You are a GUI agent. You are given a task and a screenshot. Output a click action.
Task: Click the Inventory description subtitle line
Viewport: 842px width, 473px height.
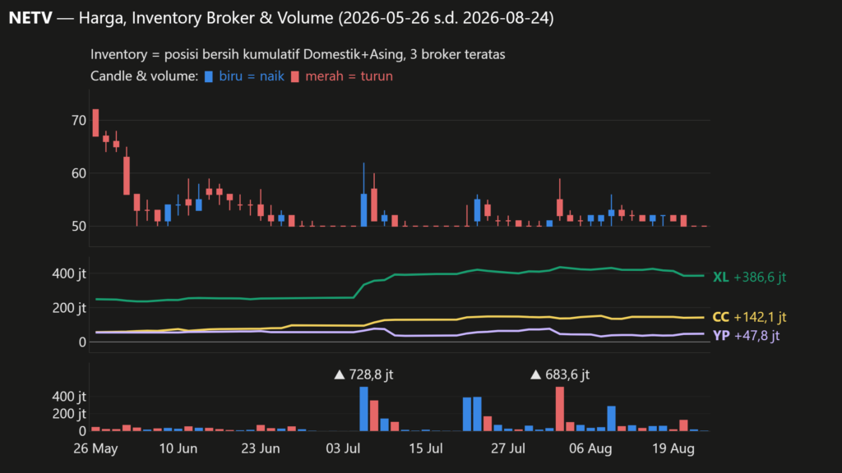(298, 54)
